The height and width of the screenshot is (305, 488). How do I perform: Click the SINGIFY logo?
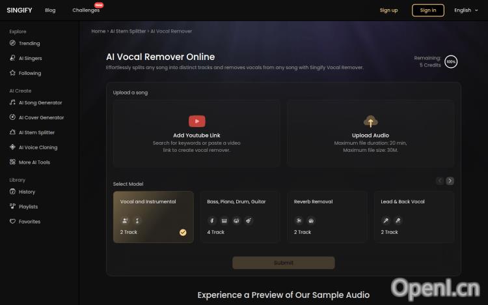click(x=20, y=10)
